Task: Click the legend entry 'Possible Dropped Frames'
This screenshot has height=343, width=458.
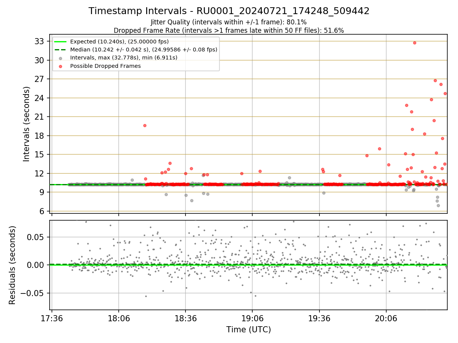Action: tap(105, 66)
